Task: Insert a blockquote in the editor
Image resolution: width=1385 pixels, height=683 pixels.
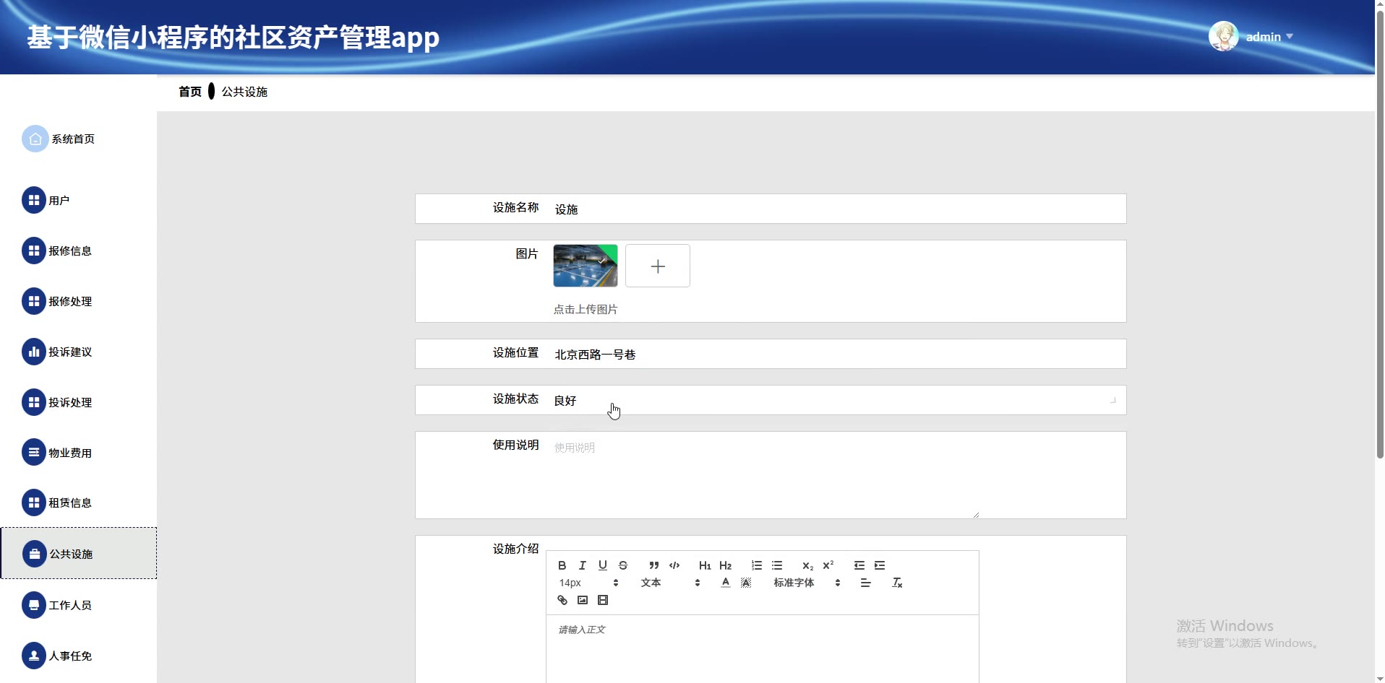Action: [x=653, y=565]
